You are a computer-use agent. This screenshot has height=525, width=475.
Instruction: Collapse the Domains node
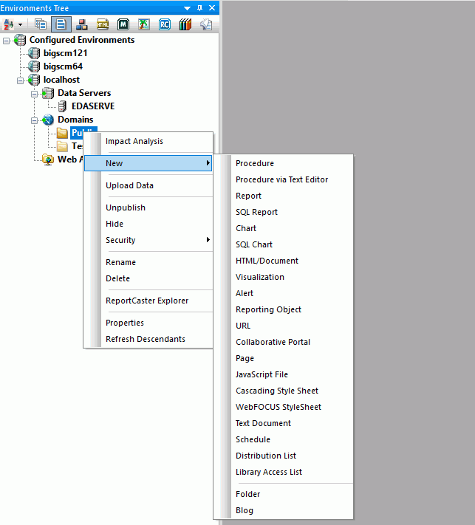[x=34, y=120]
